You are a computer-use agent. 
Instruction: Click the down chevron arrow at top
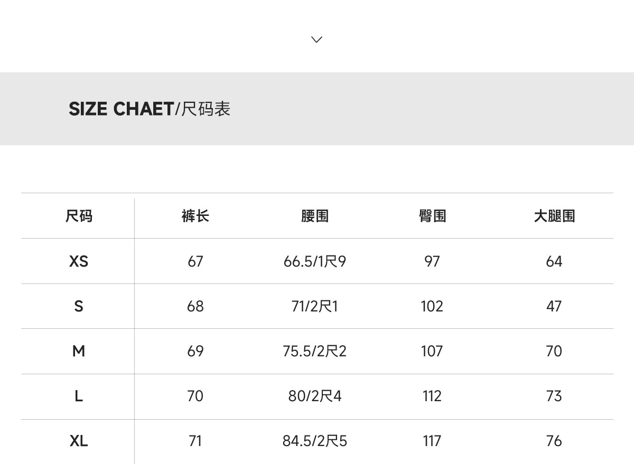316,40
